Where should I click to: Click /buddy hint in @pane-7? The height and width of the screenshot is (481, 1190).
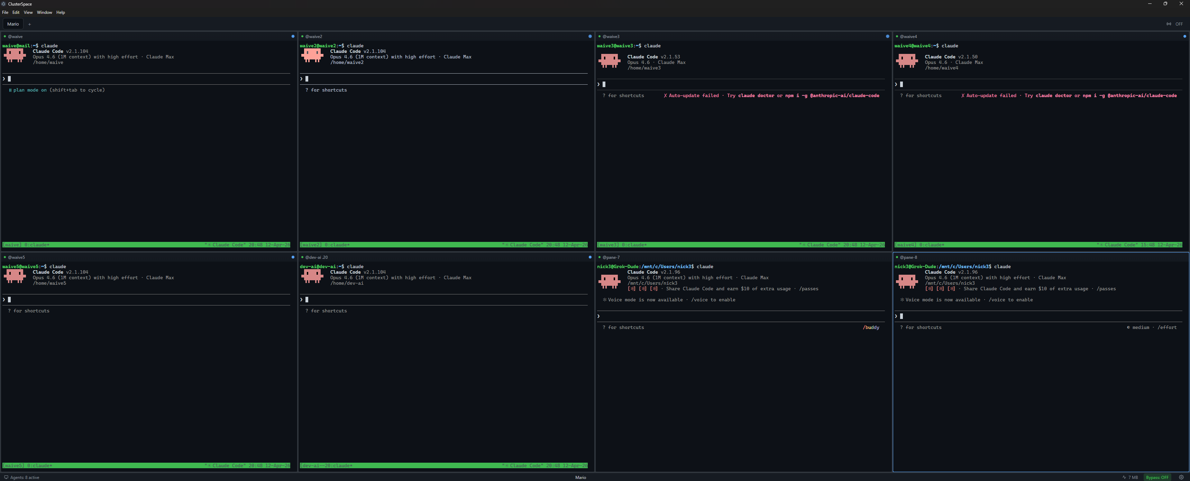[871, 327]
